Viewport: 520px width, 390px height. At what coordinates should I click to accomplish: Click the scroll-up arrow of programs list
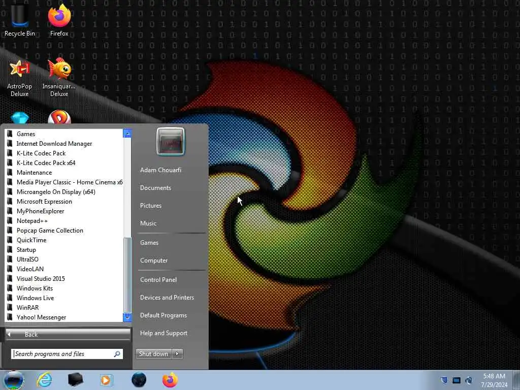(x=127, y=134)
